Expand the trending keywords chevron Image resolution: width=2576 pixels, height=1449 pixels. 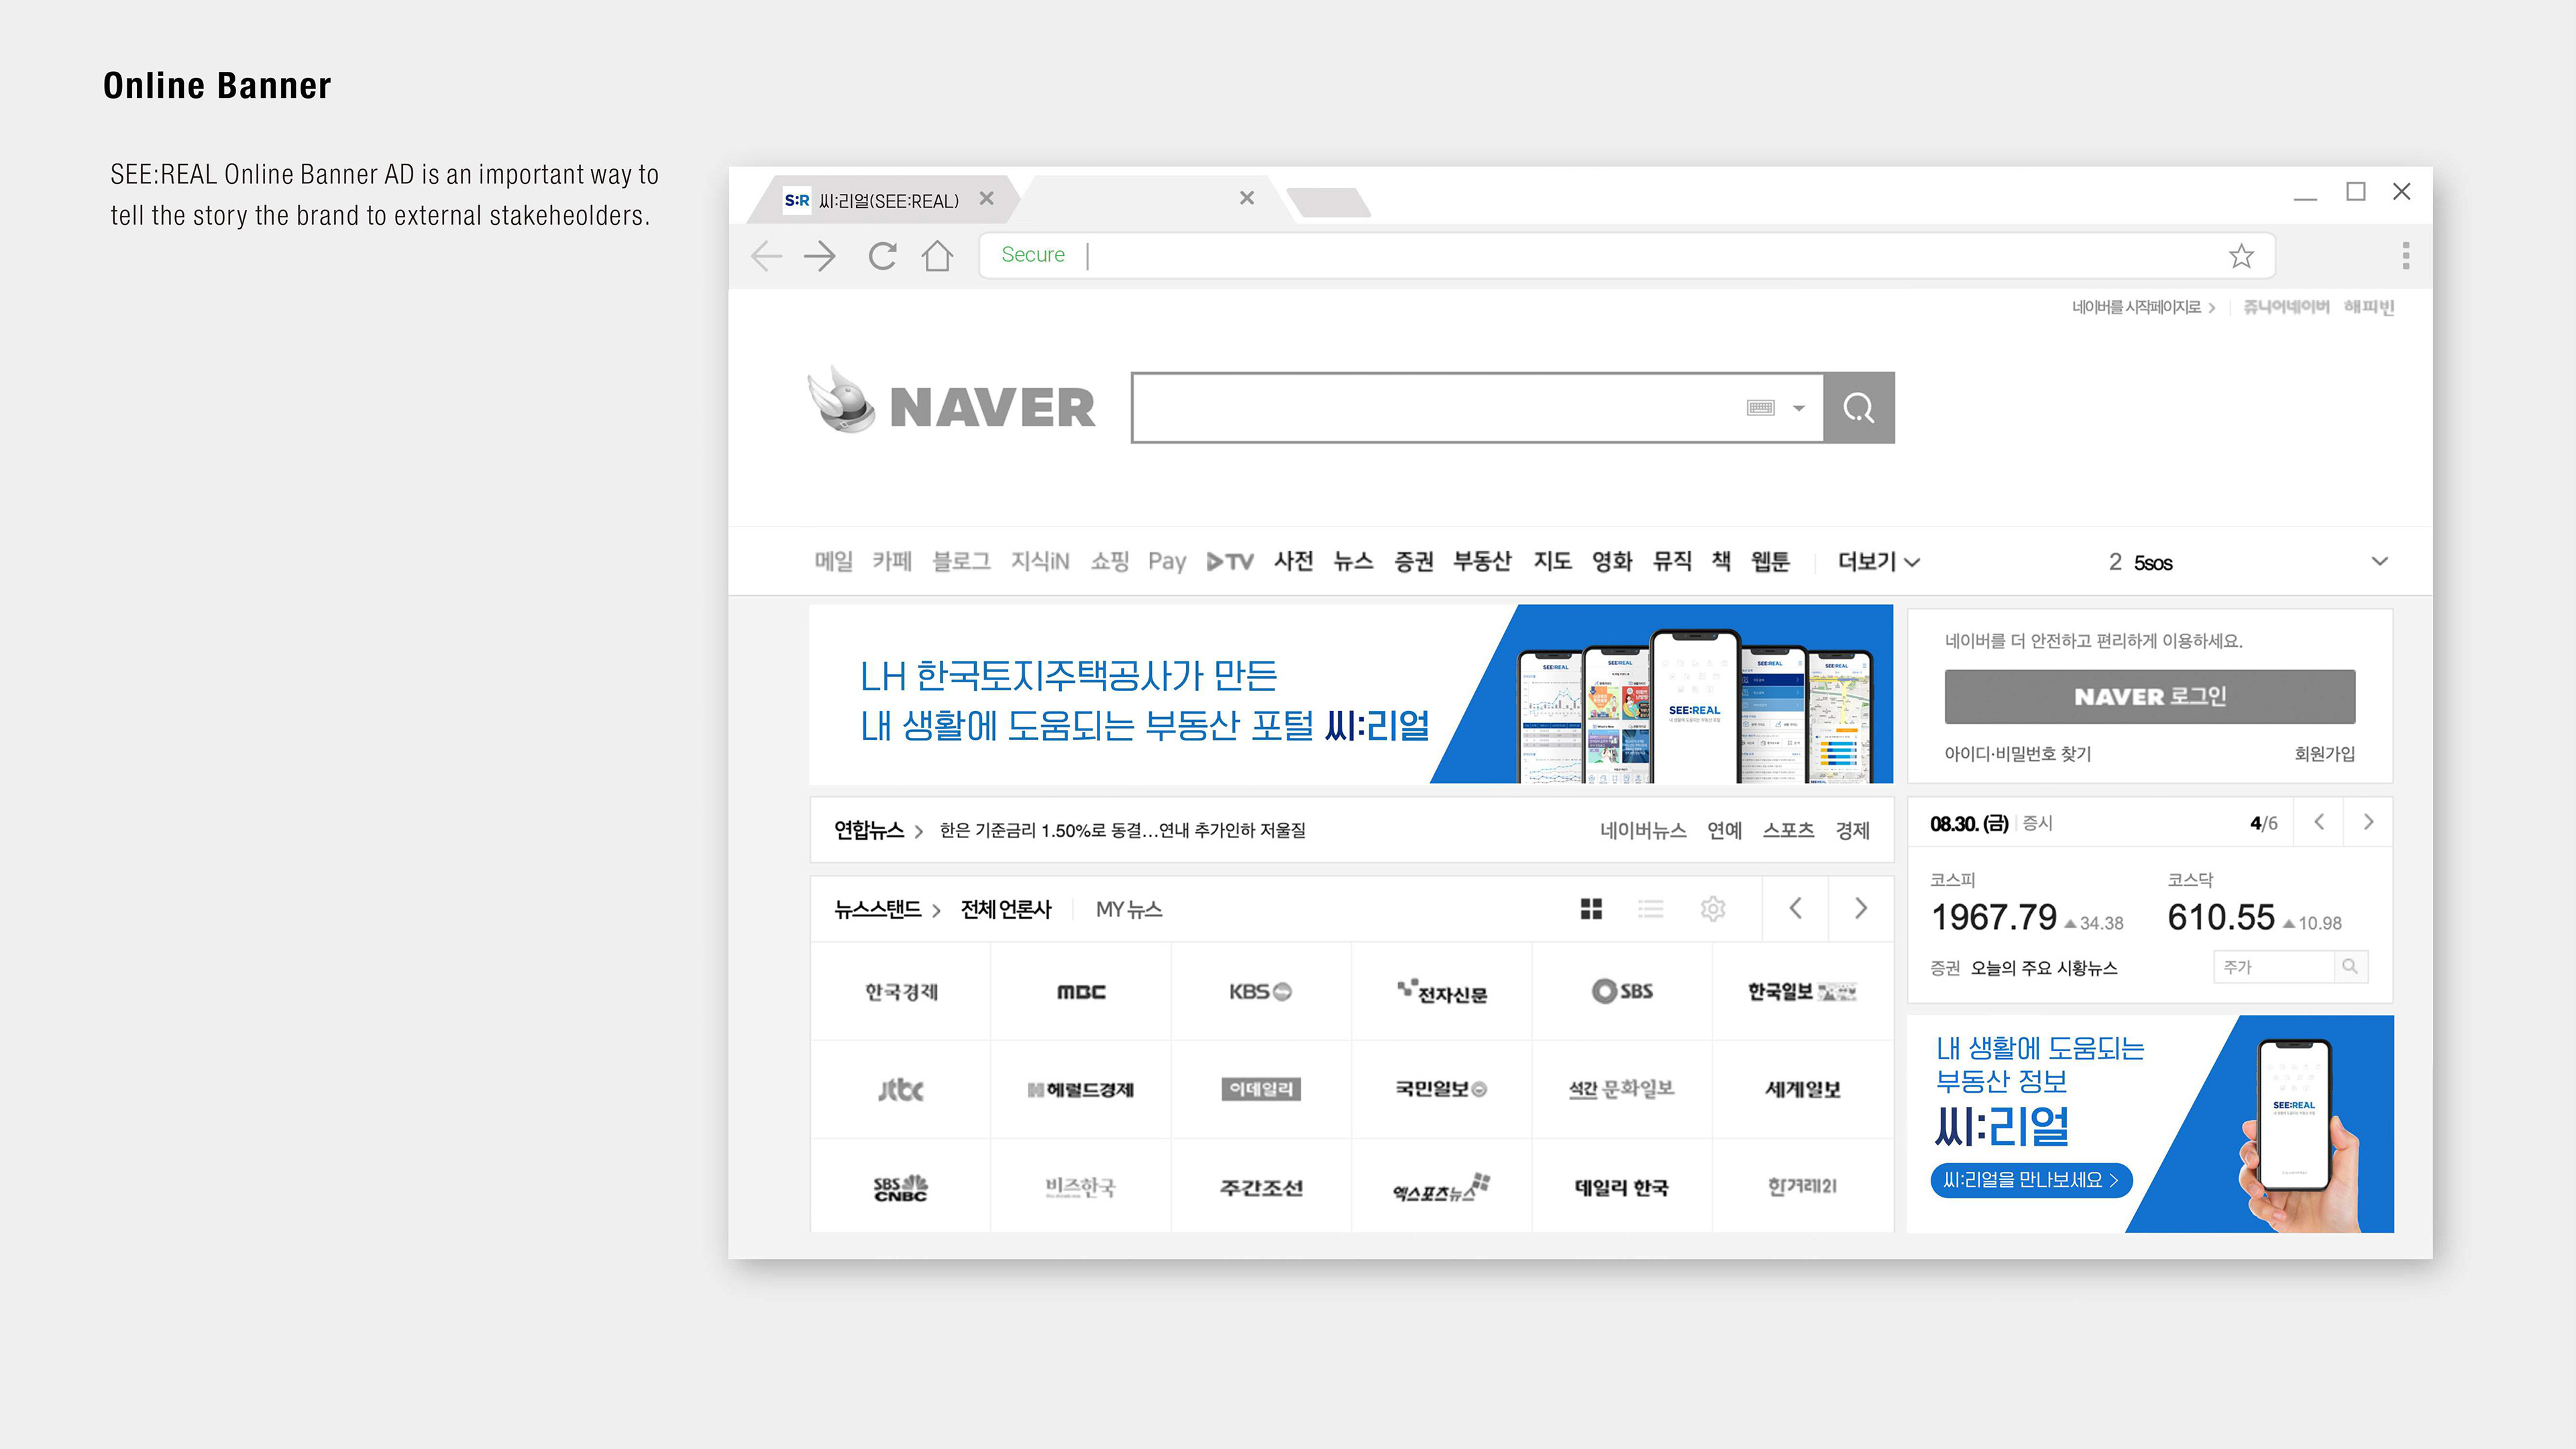click(2380, 561)
